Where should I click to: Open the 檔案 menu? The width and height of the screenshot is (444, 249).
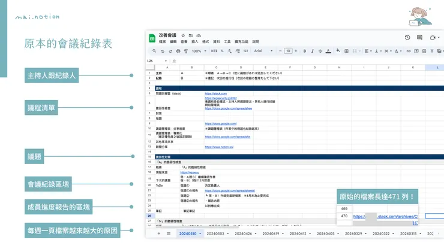[x=163, y=41]
